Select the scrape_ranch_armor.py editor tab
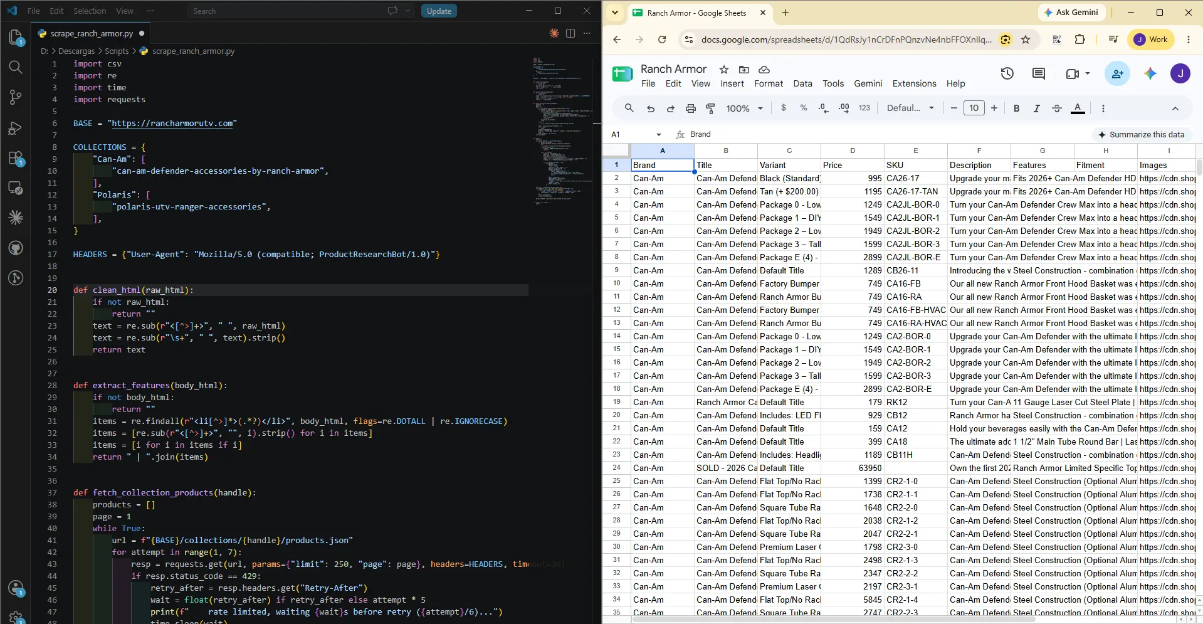This screenshot has width=1203, height=624. tap(92, 33)
